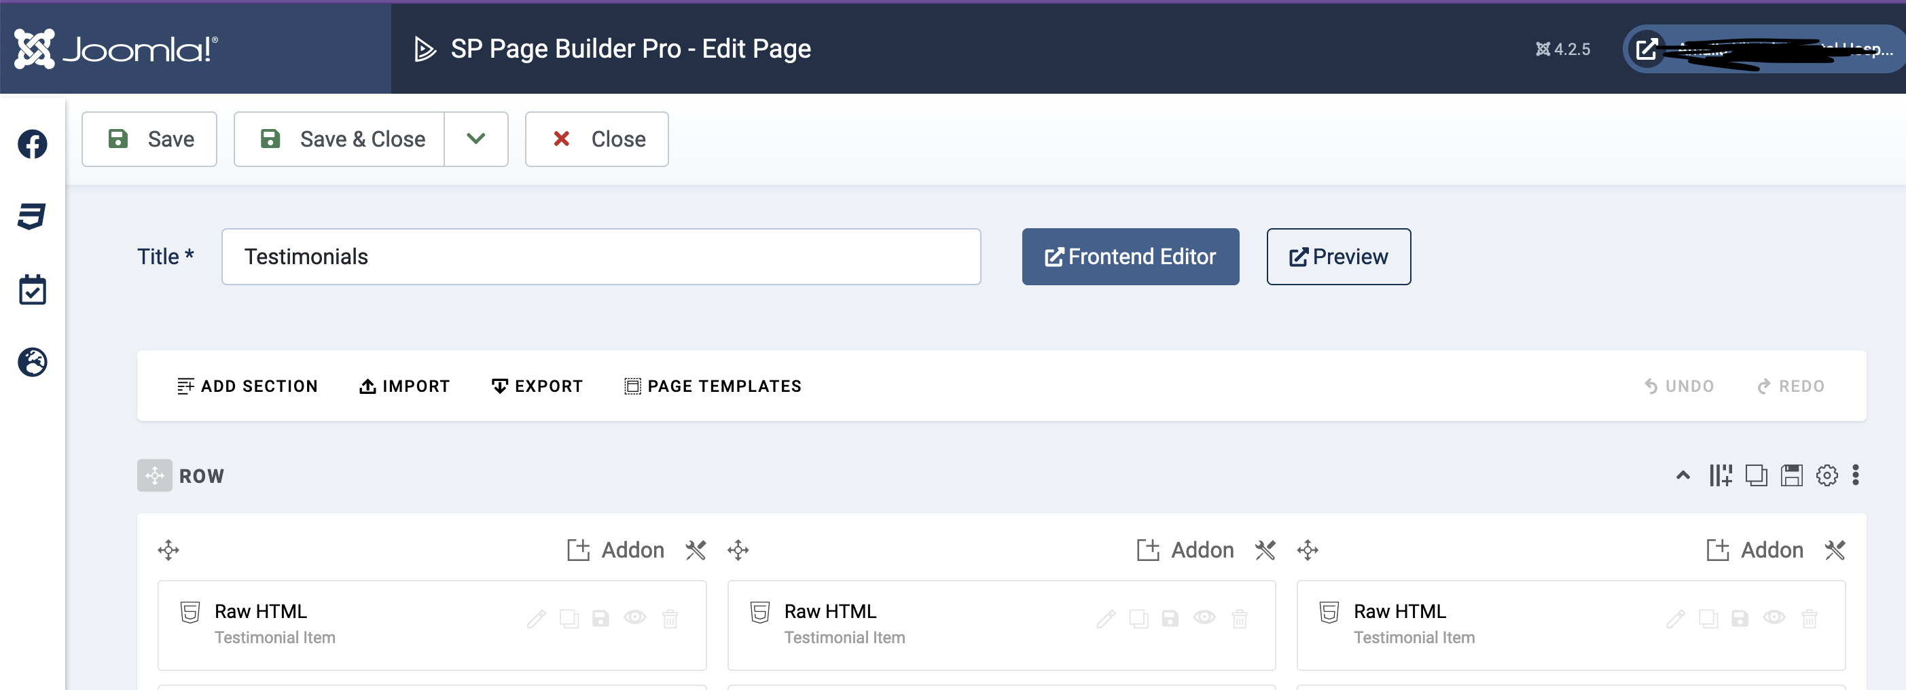The height and width of the screenshot is (690, 1906).
Task: Hide the second Raw HTML addon via eye icon
Action: (x=1204, y=617)
